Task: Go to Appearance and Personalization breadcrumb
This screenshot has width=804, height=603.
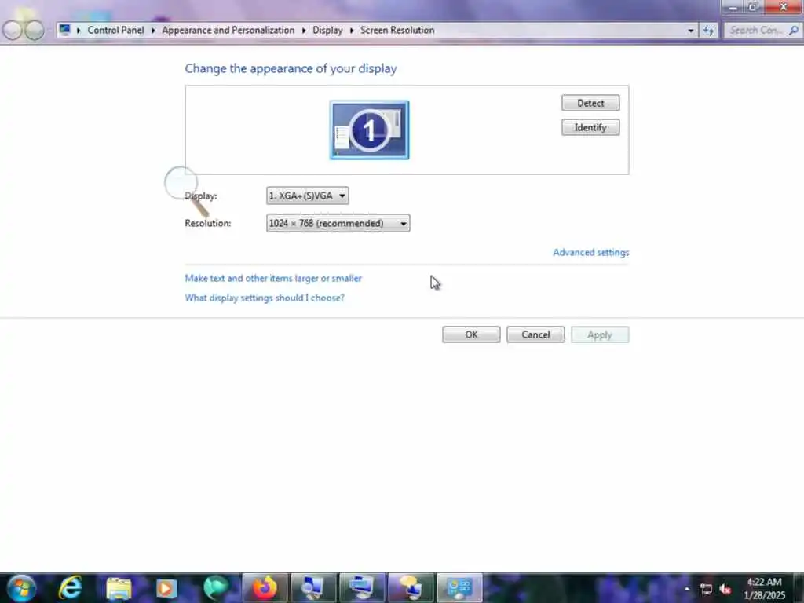Action: pos(228,31)
